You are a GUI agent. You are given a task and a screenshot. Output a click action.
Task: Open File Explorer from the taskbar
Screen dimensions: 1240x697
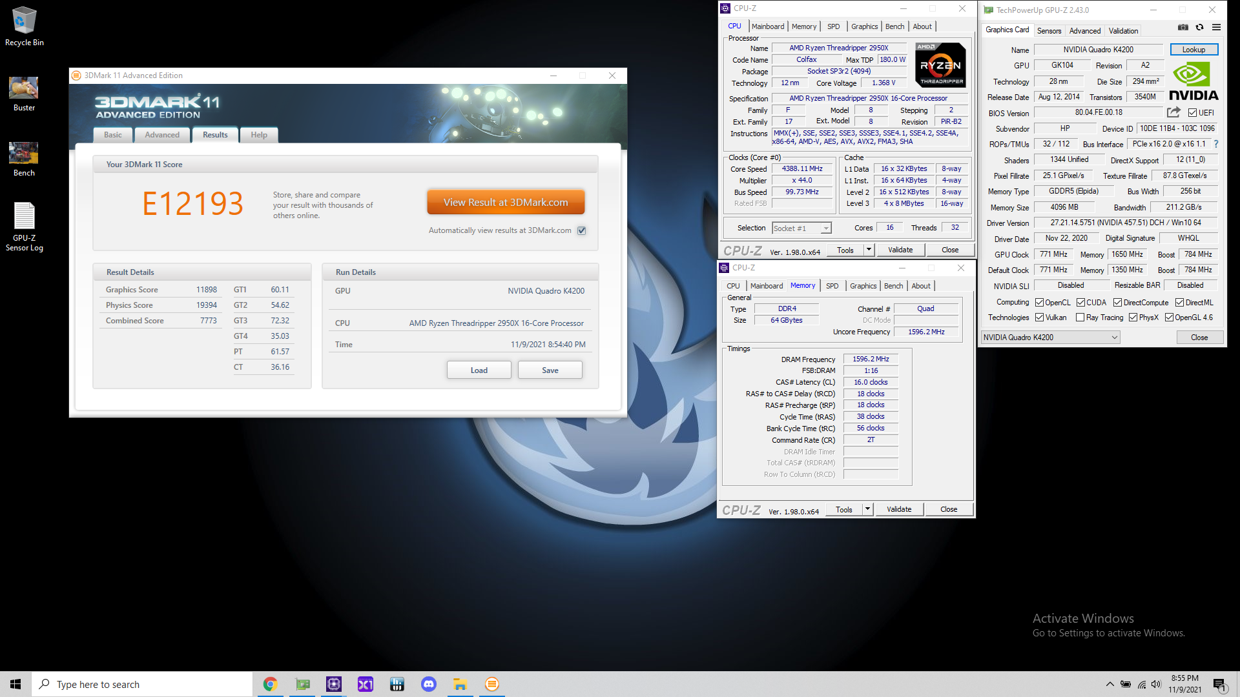tap(460, 684)
